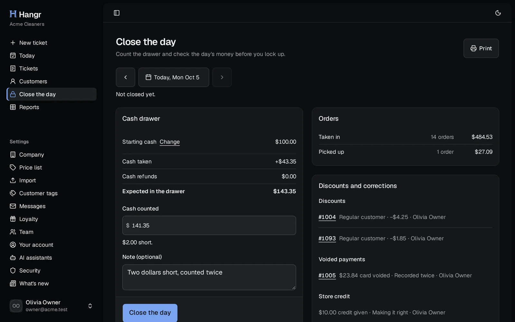Screen dimensions: 515x322
Task: Print the close-the-day report
Action: [481, 48]
